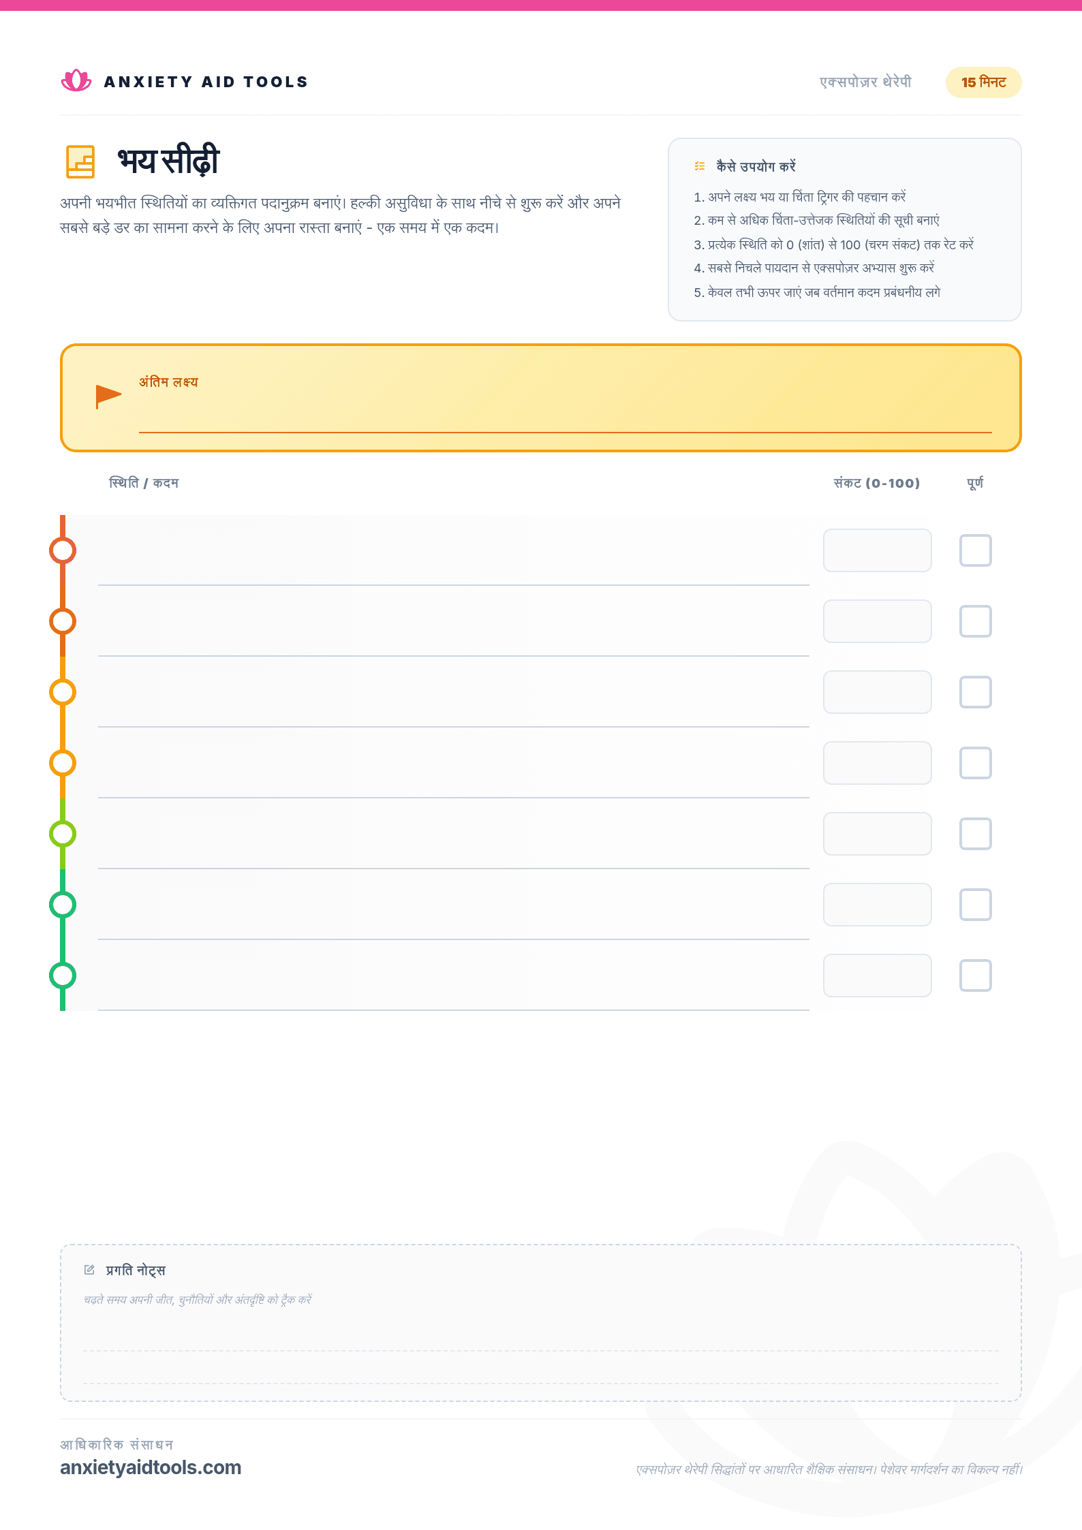Click the first row distress rating box
This screenshot has width=1082, height=1530.
tap(877, 550)
